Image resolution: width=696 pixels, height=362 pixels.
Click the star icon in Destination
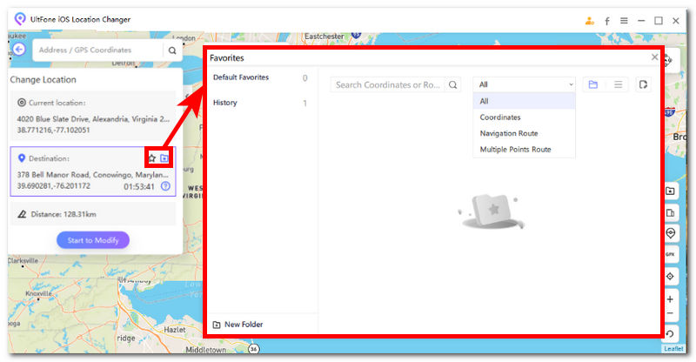pyautogui.click(x=152, y=158)
